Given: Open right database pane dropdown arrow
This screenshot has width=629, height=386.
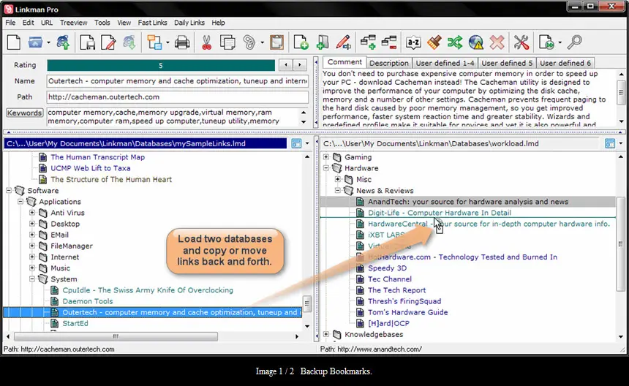Looking at the screenshot, I should click(x=620, y=143).
